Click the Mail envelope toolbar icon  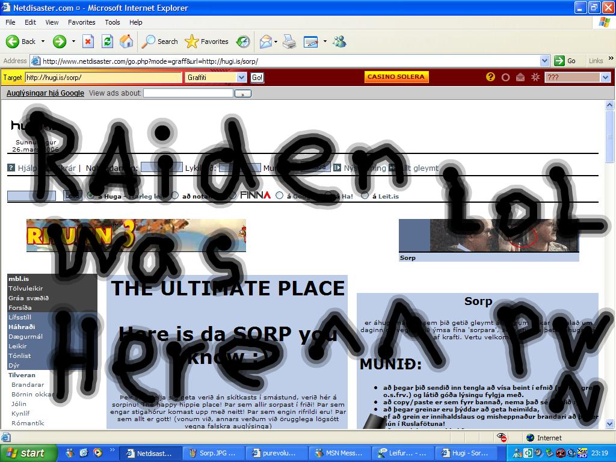tap(265, 42)
